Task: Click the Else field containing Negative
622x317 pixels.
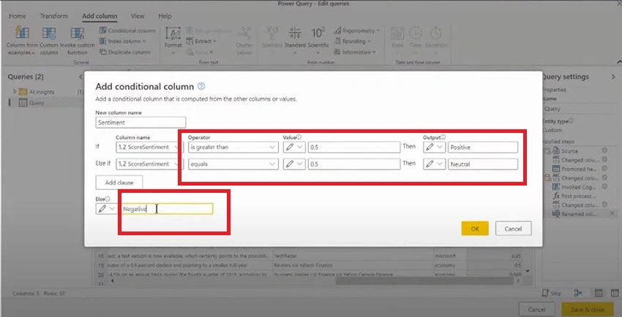Action: pyautogui.click(x=167, y=209)
